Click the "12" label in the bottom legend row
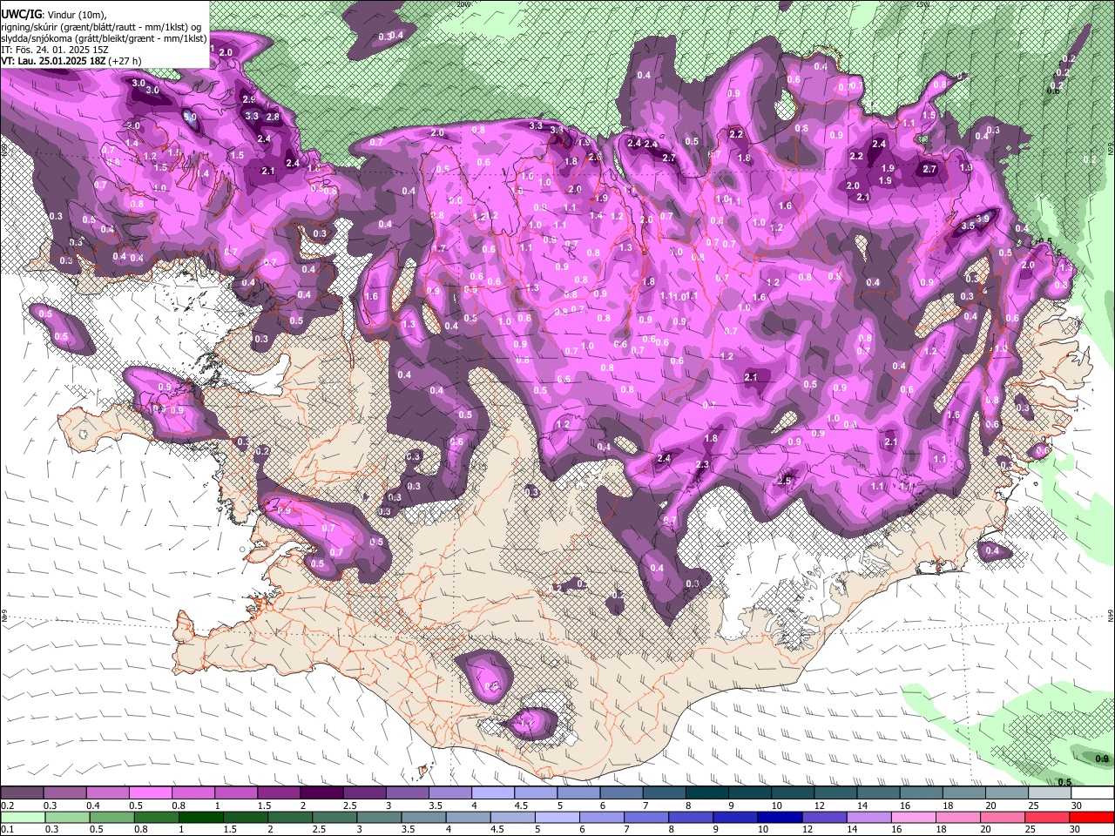This screenshot has width=1115, height=836. pos(808,829)
